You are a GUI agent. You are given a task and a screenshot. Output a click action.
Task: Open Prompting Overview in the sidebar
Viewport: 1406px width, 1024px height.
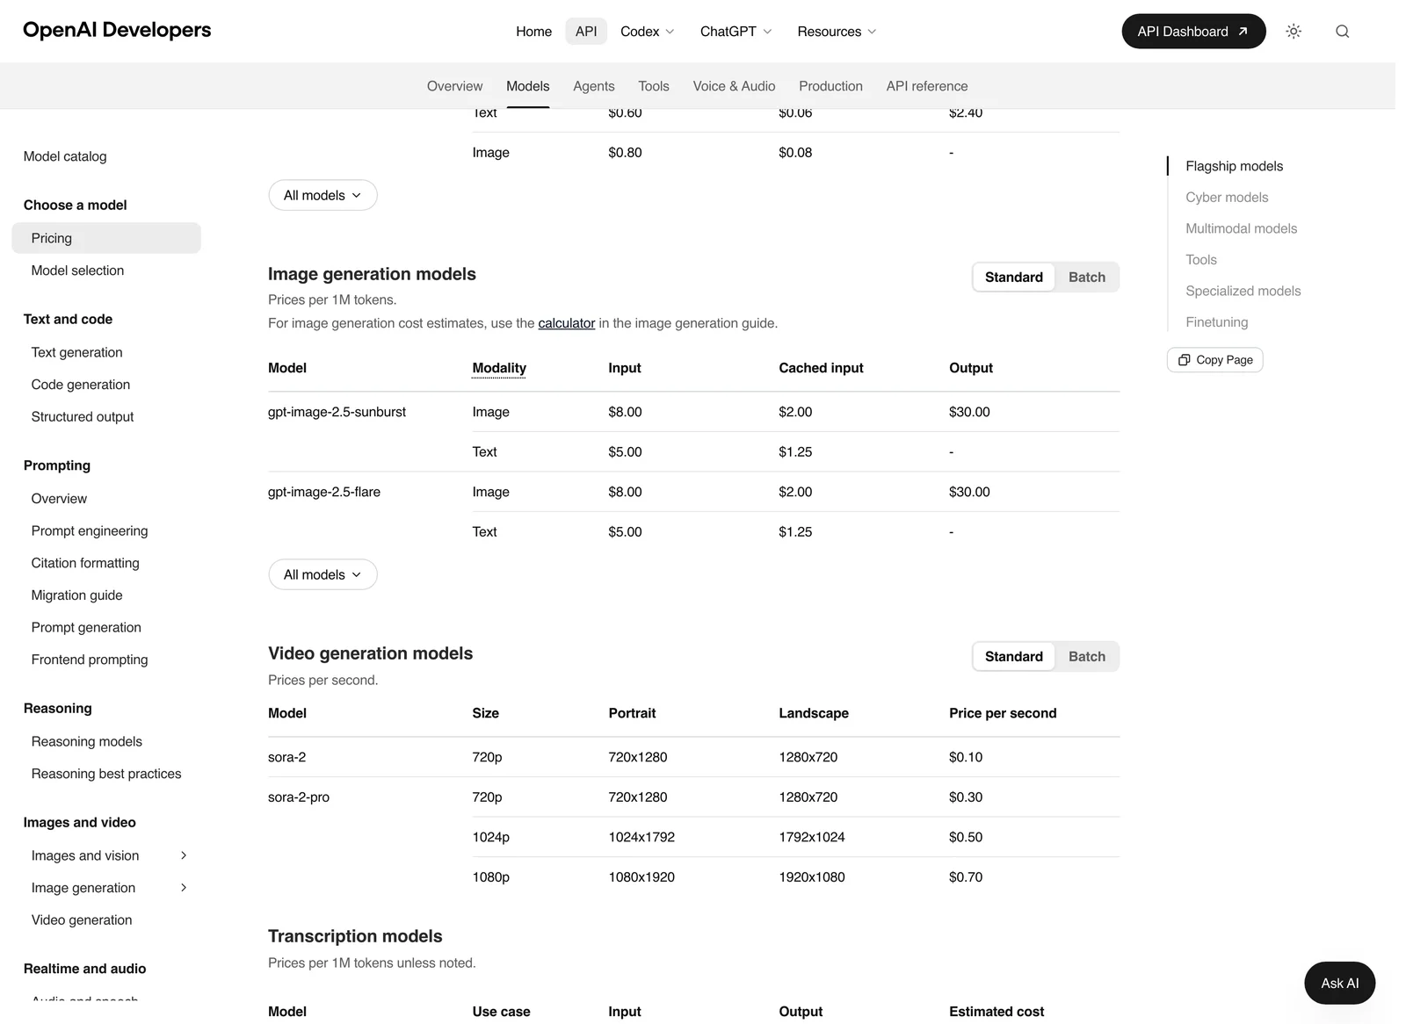click(x=59, y=499)
